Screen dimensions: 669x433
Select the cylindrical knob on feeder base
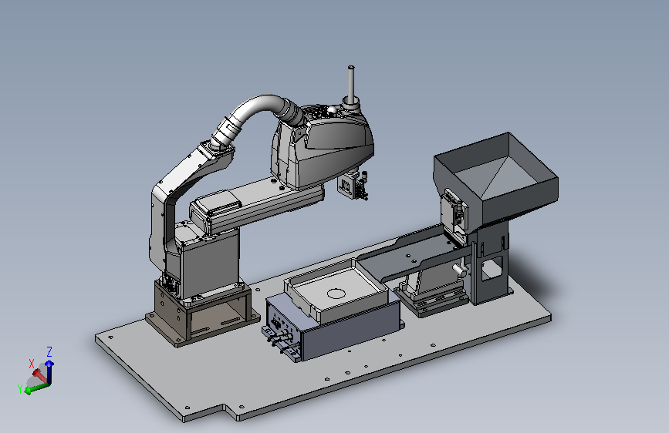click(459, 269)
